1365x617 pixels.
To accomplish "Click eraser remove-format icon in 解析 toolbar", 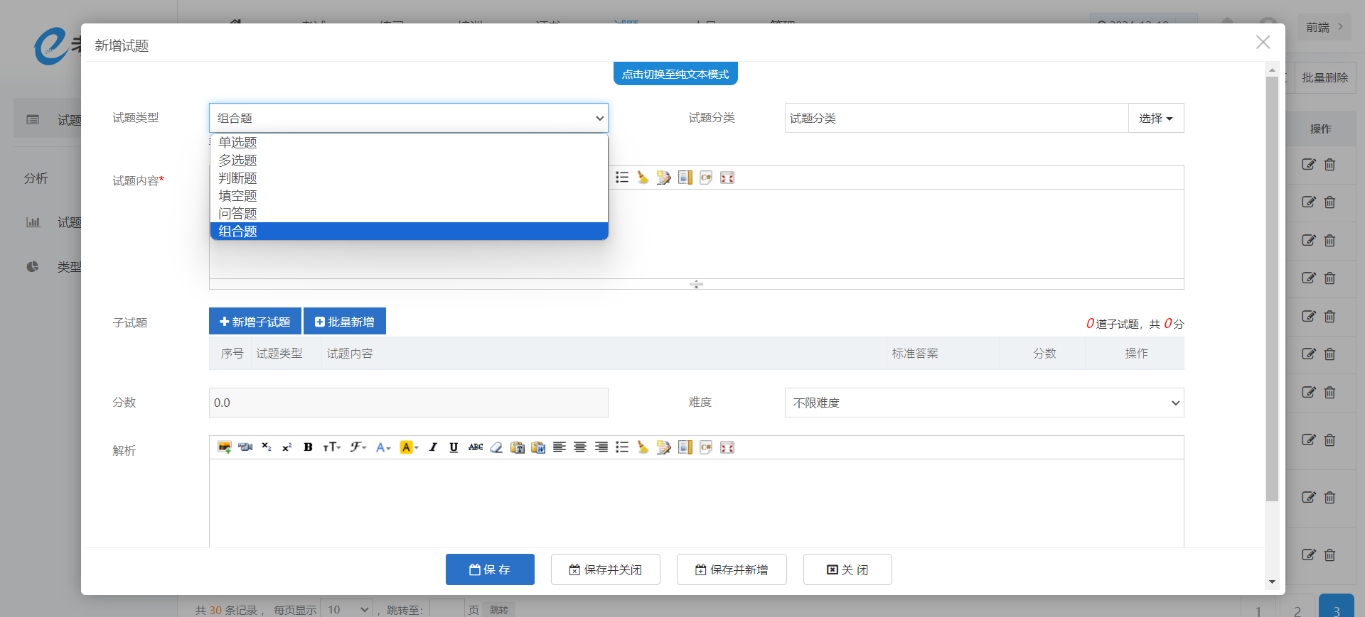I will [x=496, y=447].
